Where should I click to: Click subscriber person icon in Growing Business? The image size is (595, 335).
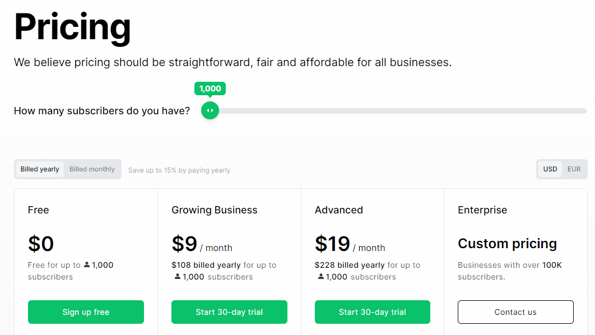pyautogui.click(x=178, y=277)
